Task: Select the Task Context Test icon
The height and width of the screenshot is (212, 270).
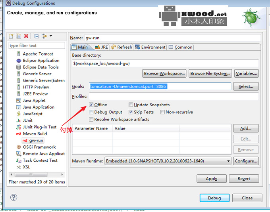Action: click(19, 160)
